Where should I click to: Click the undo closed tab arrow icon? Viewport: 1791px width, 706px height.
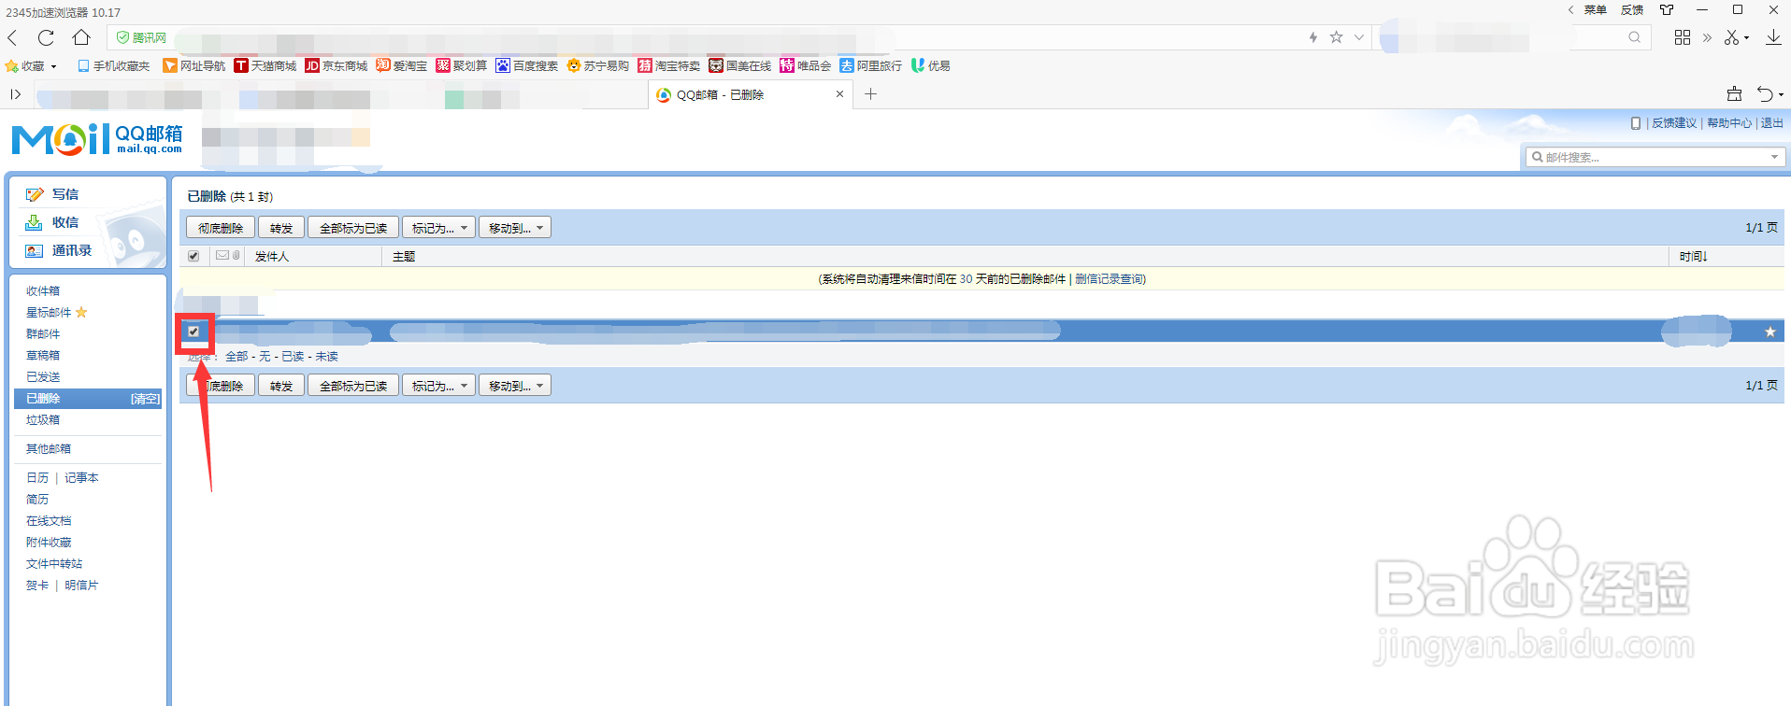click(x=1765, y=93)
